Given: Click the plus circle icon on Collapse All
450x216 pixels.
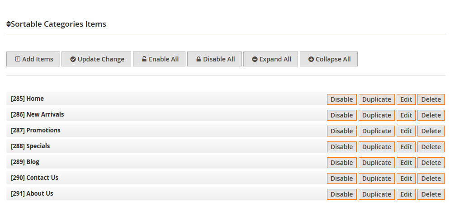Looking at the screenshot, I should [311, 59].
